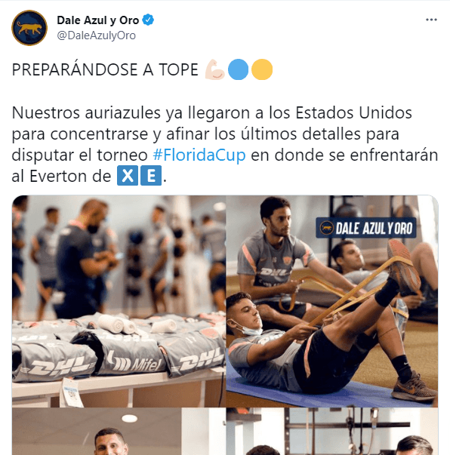450x455 pixels.
Task: Click the PREPARÁNDOSE A TOPE heading text
Action: point(105,69)
